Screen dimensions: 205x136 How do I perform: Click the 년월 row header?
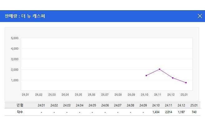(20, 105)
